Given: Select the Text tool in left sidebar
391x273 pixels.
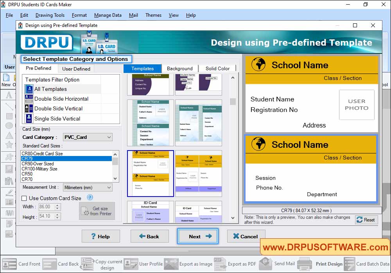Looking at the screenshot, I should 9,95.
